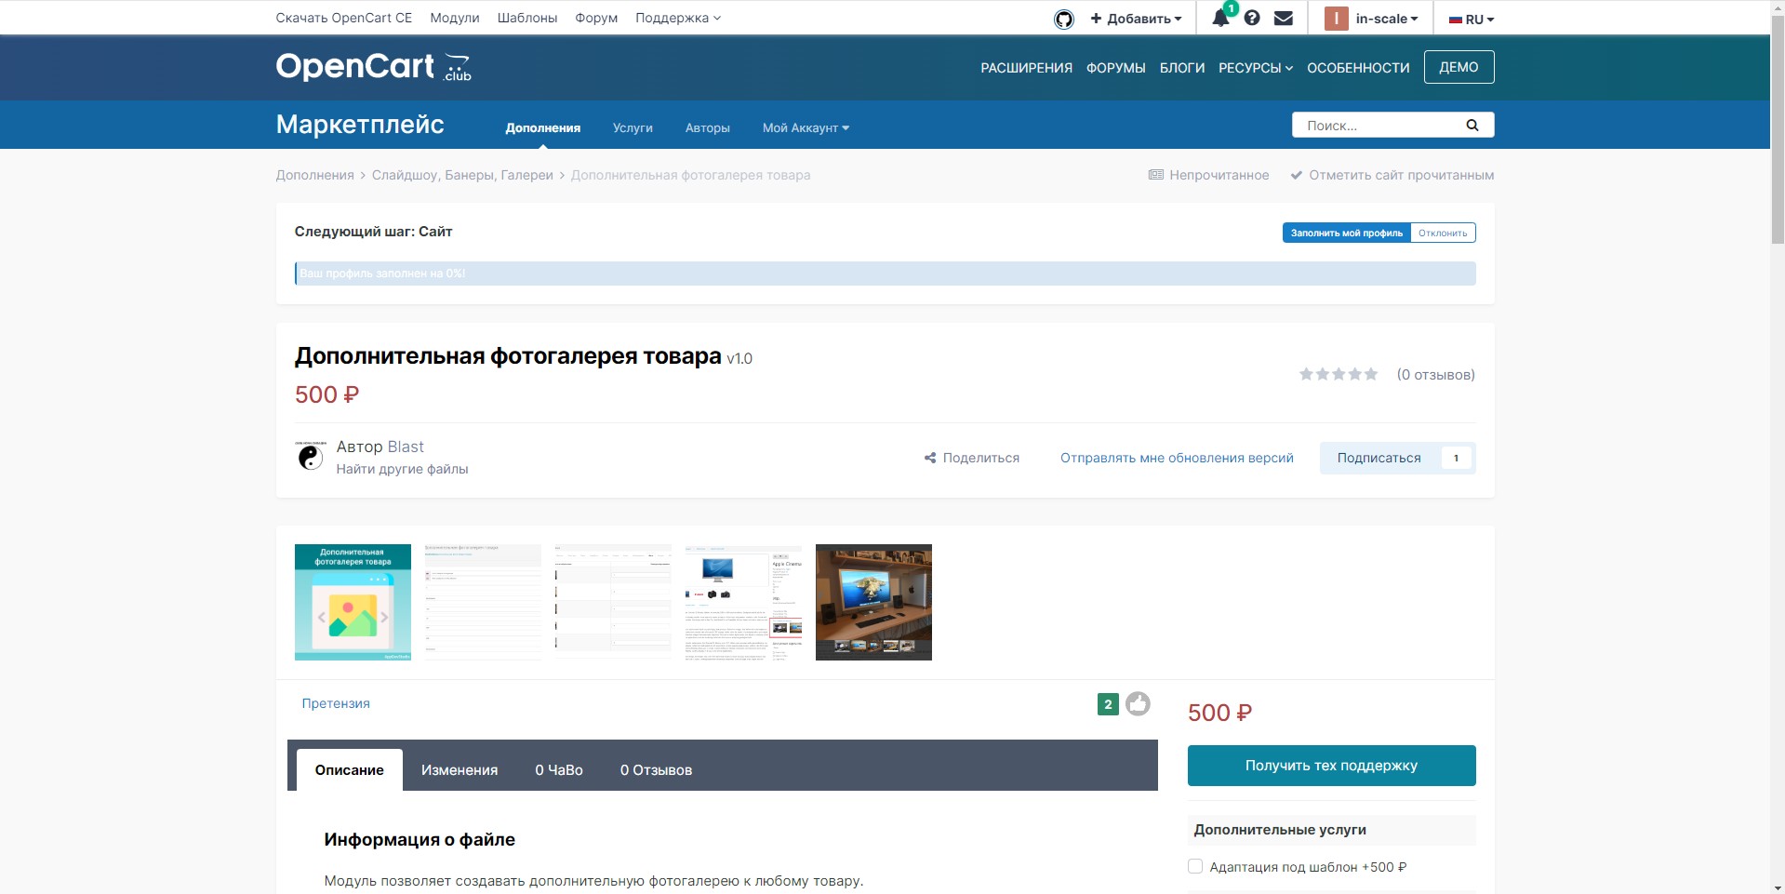This screenshot has width=1785, height=894.
Task: Switch to the Описание tab
Action: [349, 769]
